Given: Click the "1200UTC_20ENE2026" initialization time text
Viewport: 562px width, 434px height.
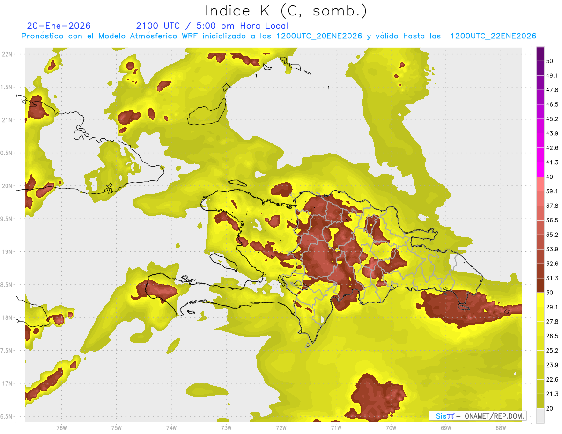Looking at the screenshot, I should pyautogui.click(x=319, y=36).
